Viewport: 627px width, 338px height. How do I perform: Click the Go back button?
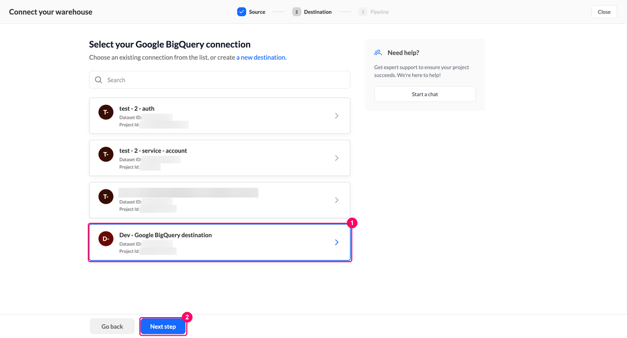(112, 326)
